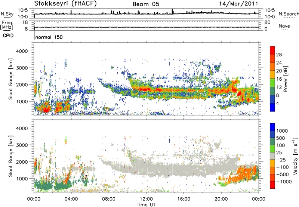Click the 500 tick on Velocity colorbar
Viewport: 299px width, 207px height.
281,138
